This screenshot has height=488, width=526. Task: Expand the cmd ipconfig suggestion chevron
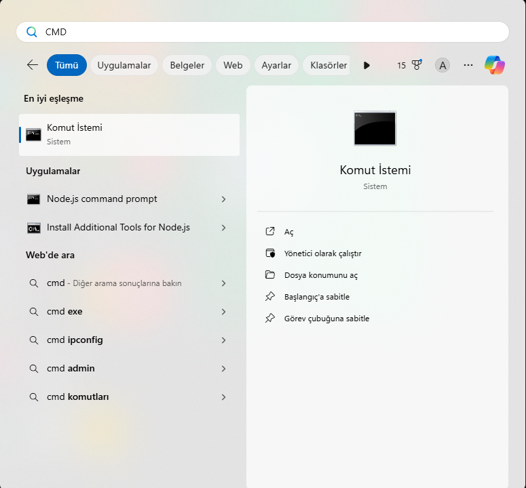click(224, 340)
